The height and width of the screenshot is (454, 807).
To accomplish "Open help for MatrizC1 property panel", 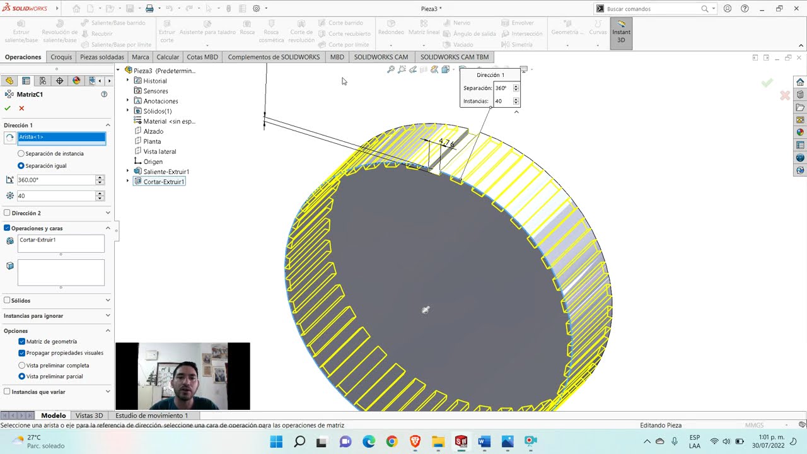I will [104, 94].
